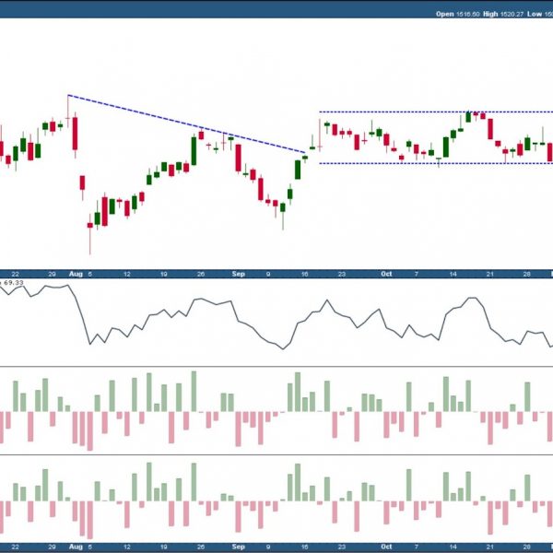Select the 69.33 indicator reading
This screenshot has height=553, width=553.
pyautogui.click(x=14, y=283)
